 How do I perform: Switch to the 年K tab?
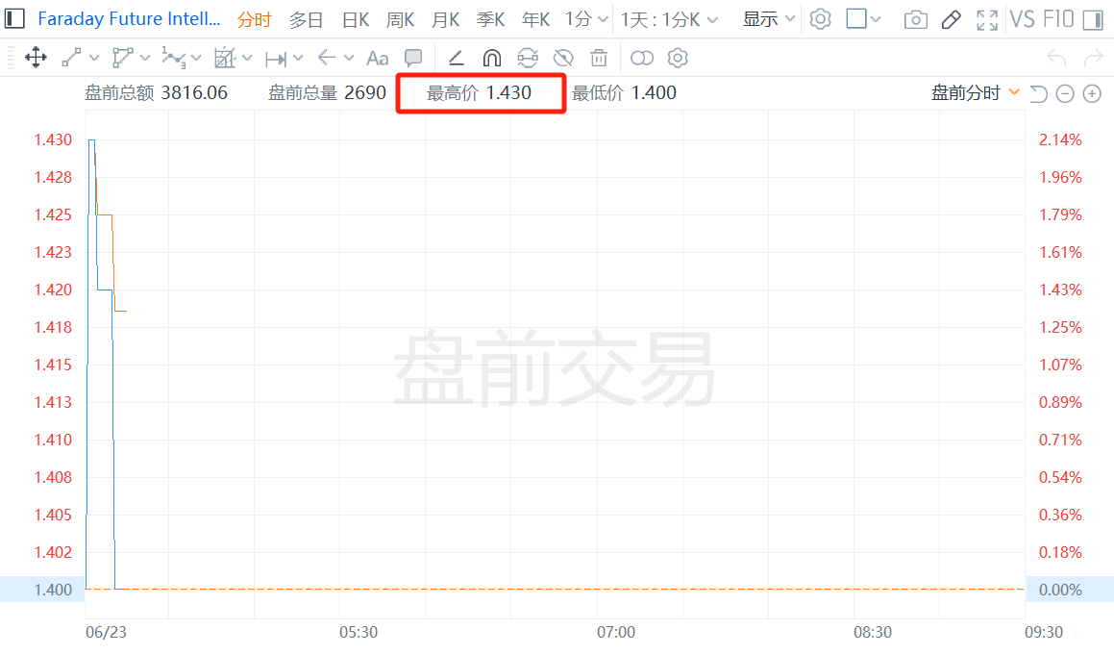click(x=535, y=20)
